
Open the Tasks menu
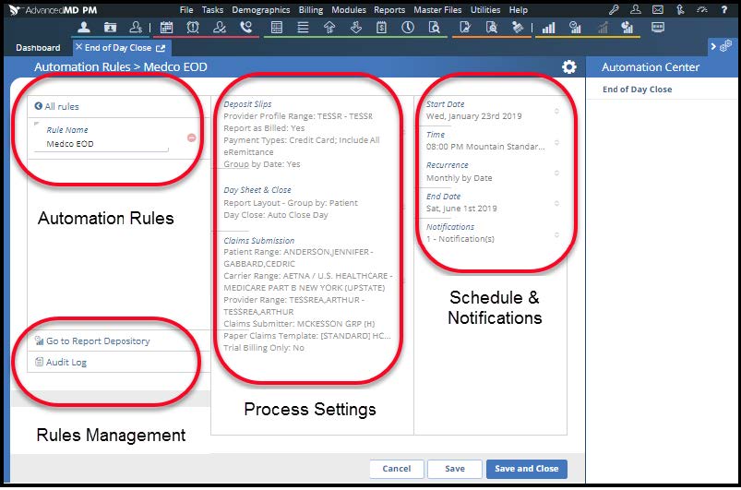212,10
